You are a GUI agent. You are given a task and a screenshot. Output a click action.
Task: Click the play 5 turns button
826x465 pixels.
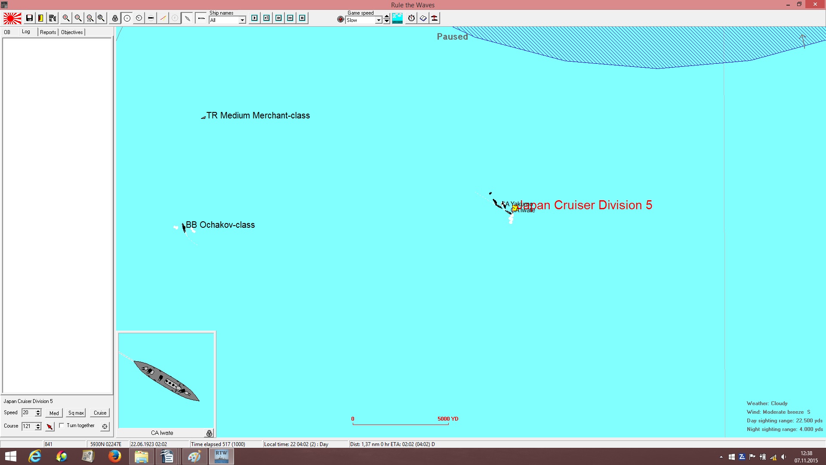tap(267, 18)
